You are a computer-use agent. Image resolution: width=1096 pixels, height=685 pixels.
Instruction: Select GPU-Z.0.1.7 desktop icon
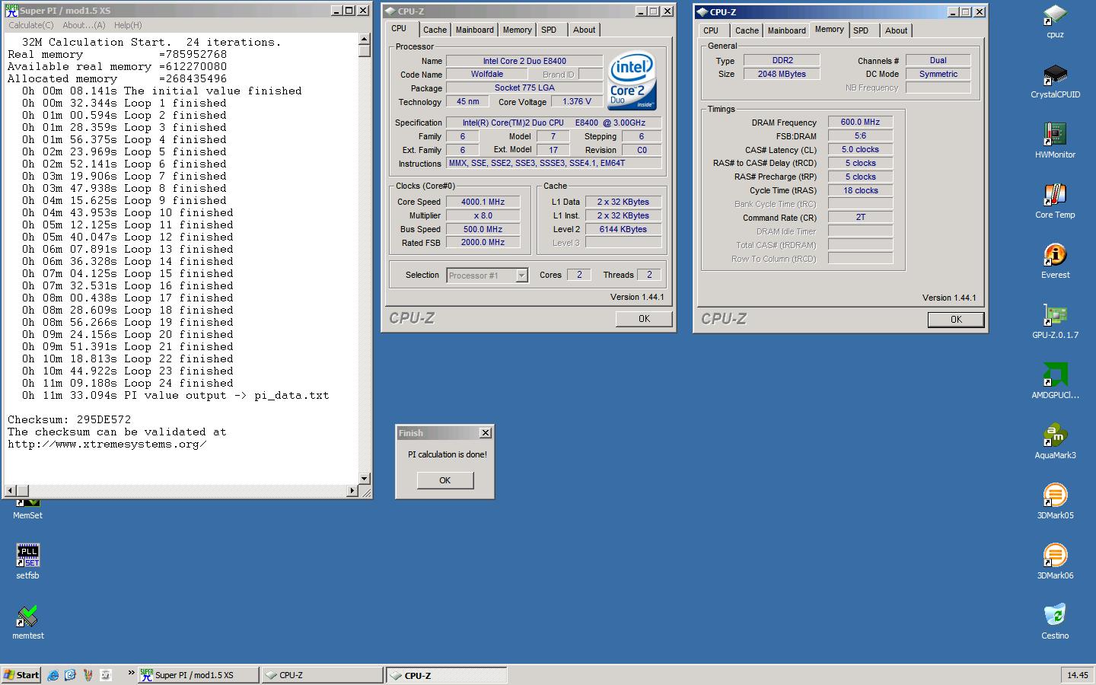pyautogui.click(x=1055, y=321)
